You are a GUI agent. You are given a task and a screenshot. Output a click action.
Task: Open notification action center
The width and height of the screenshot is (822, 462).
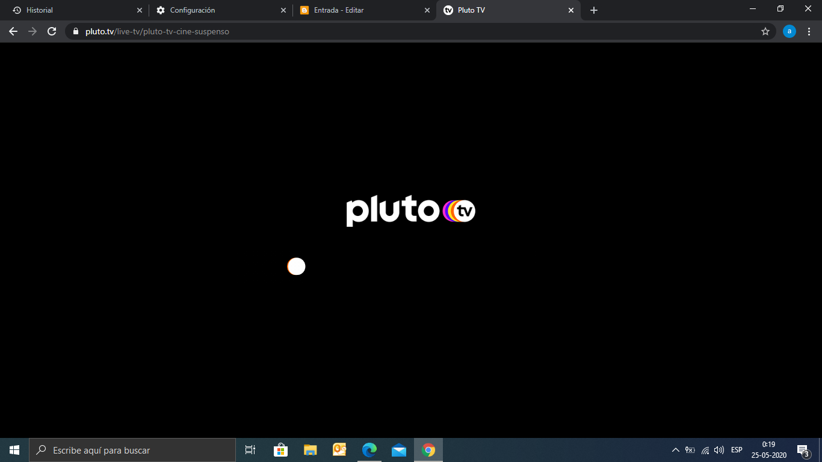click(x=803, y=450)
